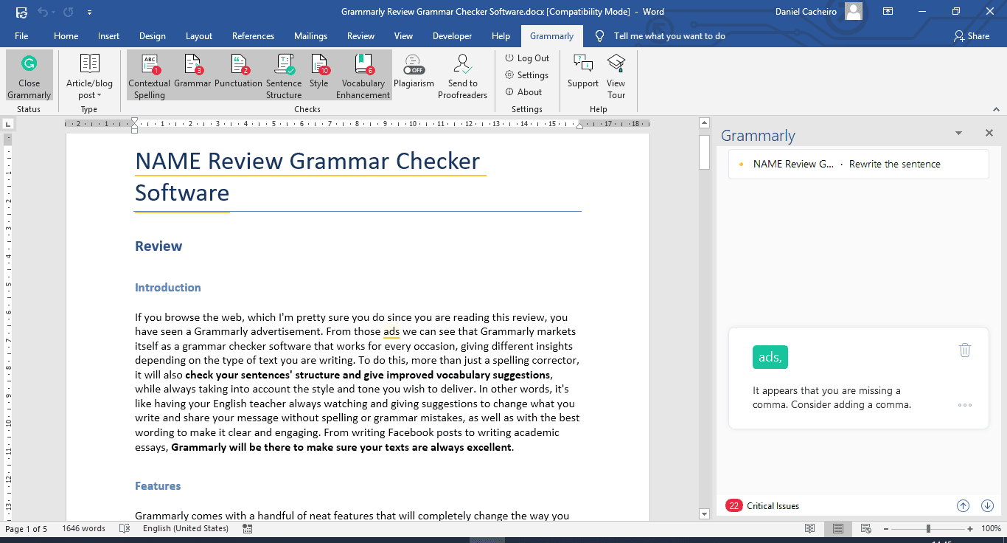Click the Close Grammarly button

28,74
